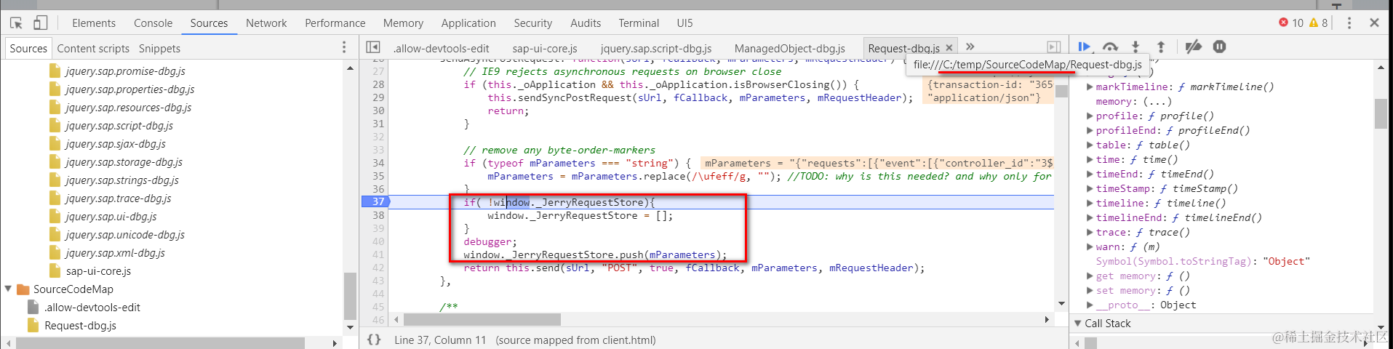This screenshot has width=1393, height=349.
Task: Open the UI5 tab
Action: (x=684, y=23)
